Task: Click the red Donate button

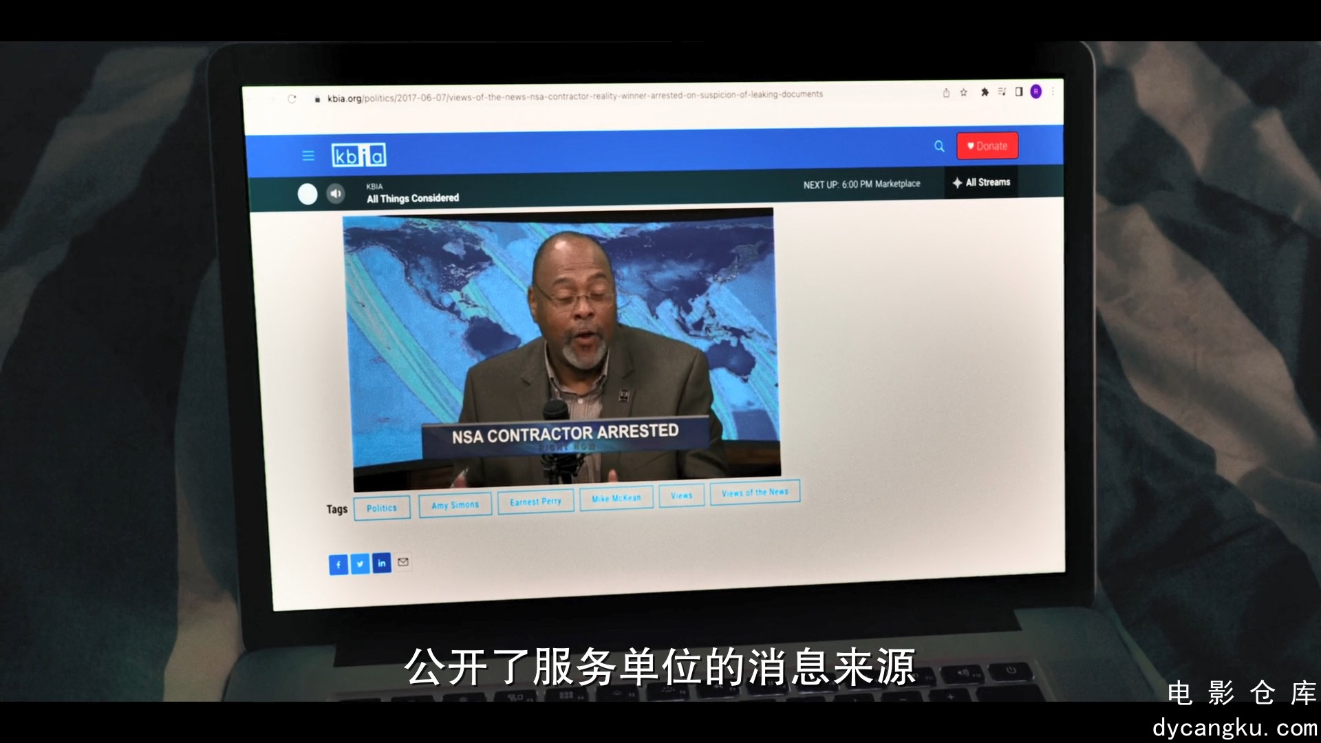Action: coord(987,146)
